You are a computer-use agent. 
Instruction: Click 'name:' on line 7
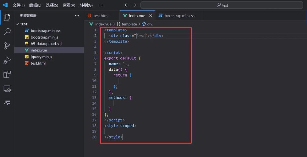[115, 64]
